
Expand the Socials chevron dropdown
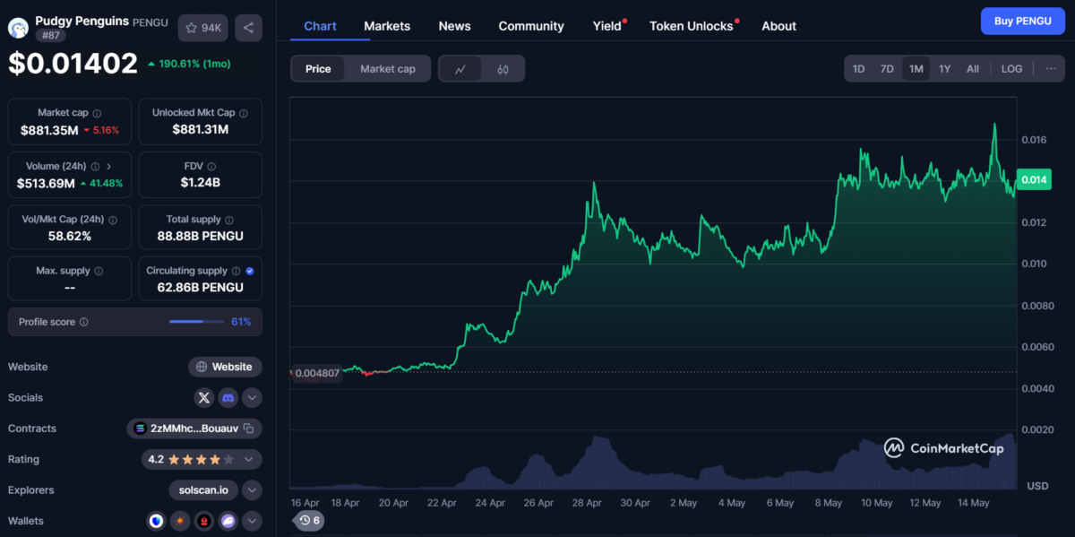(x=252, y=397)
